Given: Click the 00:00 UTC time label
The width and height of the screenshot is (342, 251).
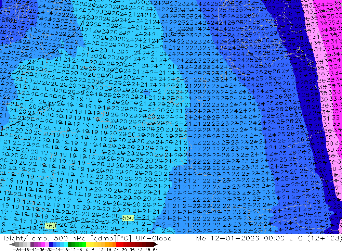Looking at the screenshot, I should click(284, 238).
